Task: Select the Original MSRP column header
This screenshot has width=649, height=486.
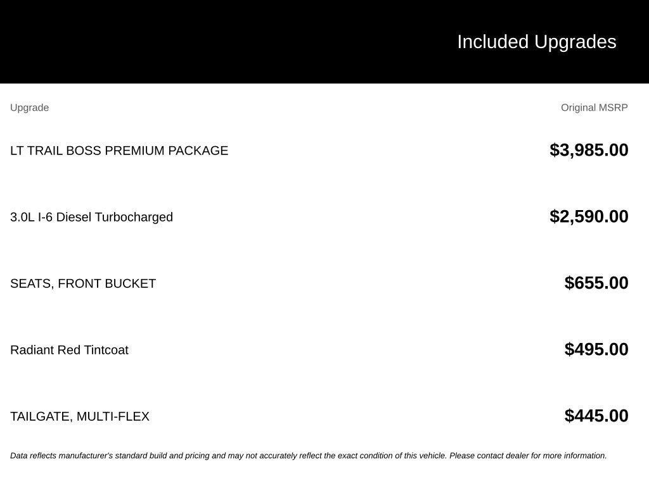Action: coord(594,108)
